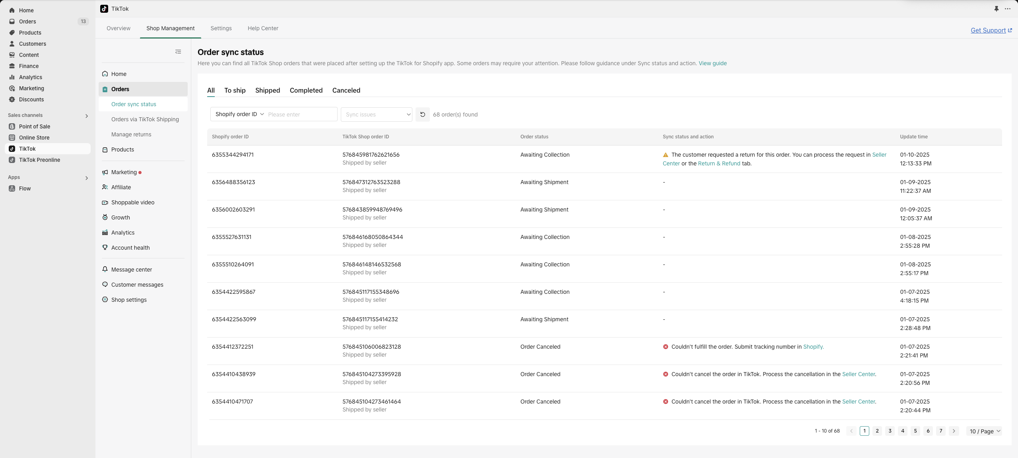The height and width of the screenshot is (458, 1018).
Task: Open the Sync issues filter dropdown
Action: pos(376,114)
